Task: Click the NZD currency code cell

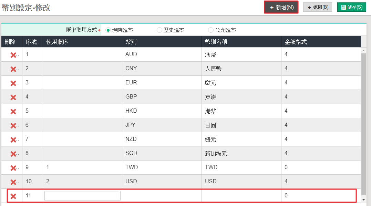Action: (x=162, y=139)
